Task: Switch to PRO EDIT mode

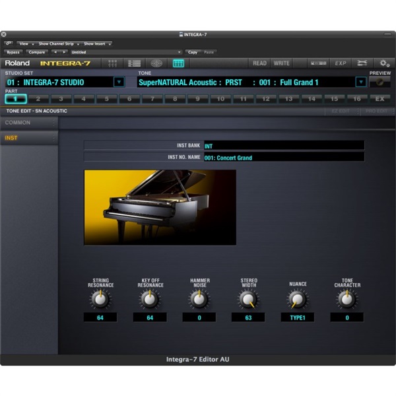Action: (x=377, y=111)
